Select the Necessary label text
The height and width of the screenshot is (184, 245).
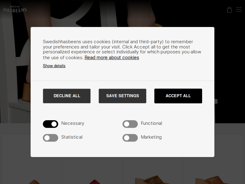pyautogui.click(x=73, y=124)
